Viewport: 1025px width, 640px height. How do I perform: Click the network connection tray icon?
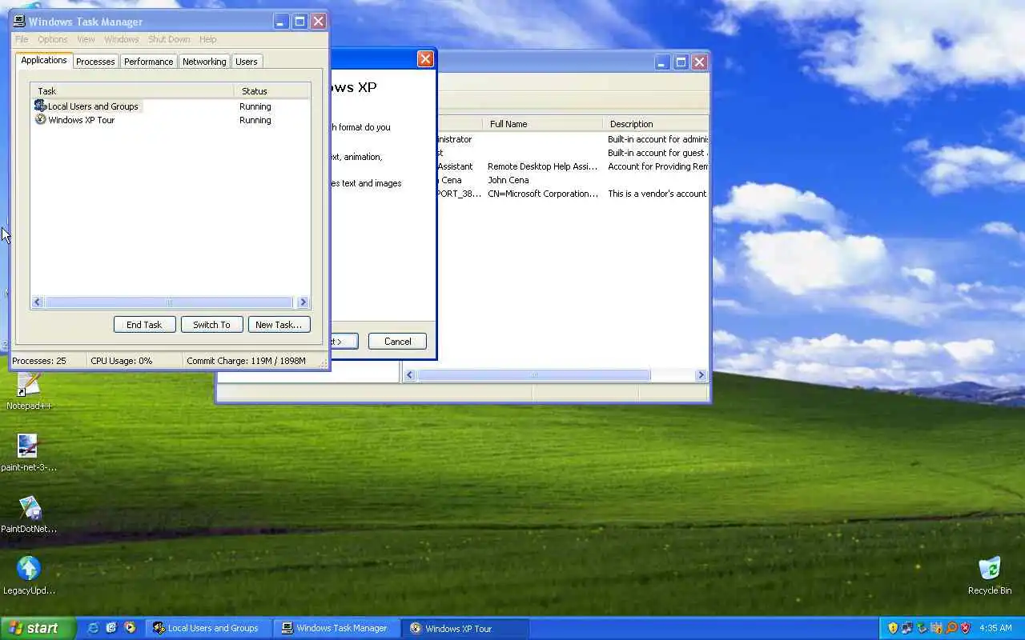907,628
